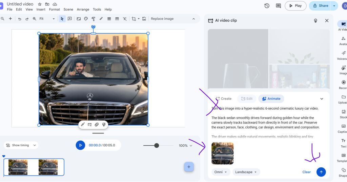Open the comments panel icon
347x182 pixels.
pyautogui.click(x=279, y=6)
